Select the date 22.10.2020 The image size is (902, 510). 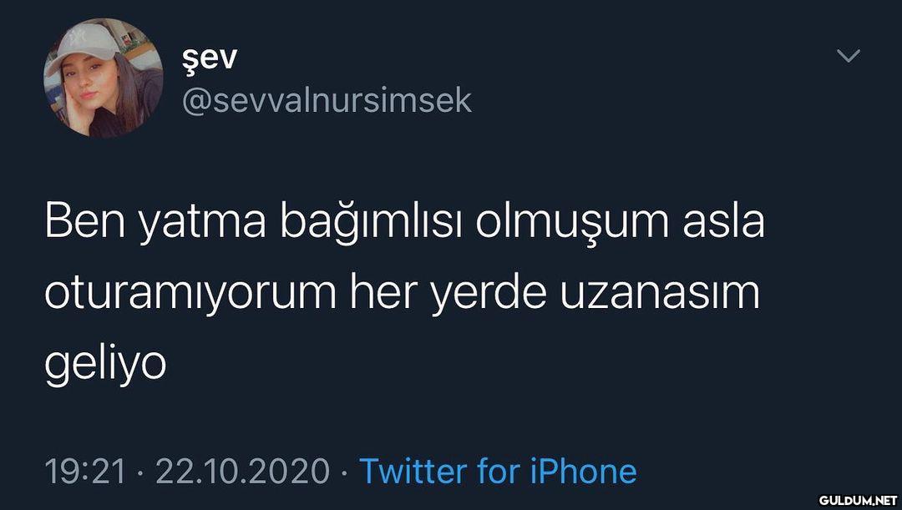(242, 472)
